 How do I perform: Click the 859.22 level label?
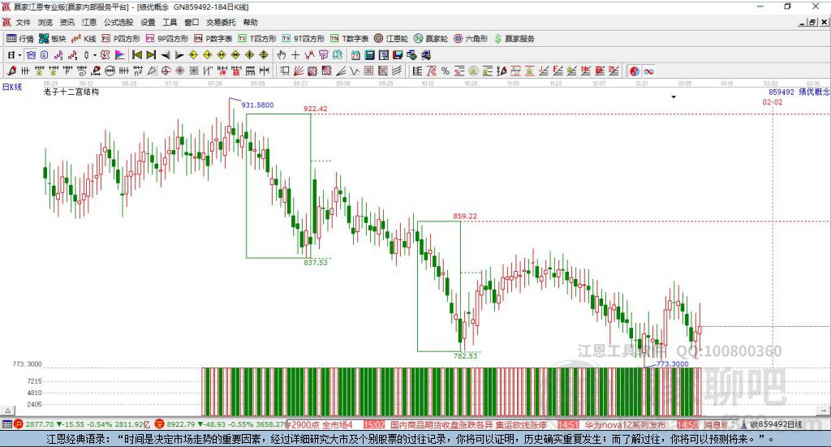click(465, 216)
